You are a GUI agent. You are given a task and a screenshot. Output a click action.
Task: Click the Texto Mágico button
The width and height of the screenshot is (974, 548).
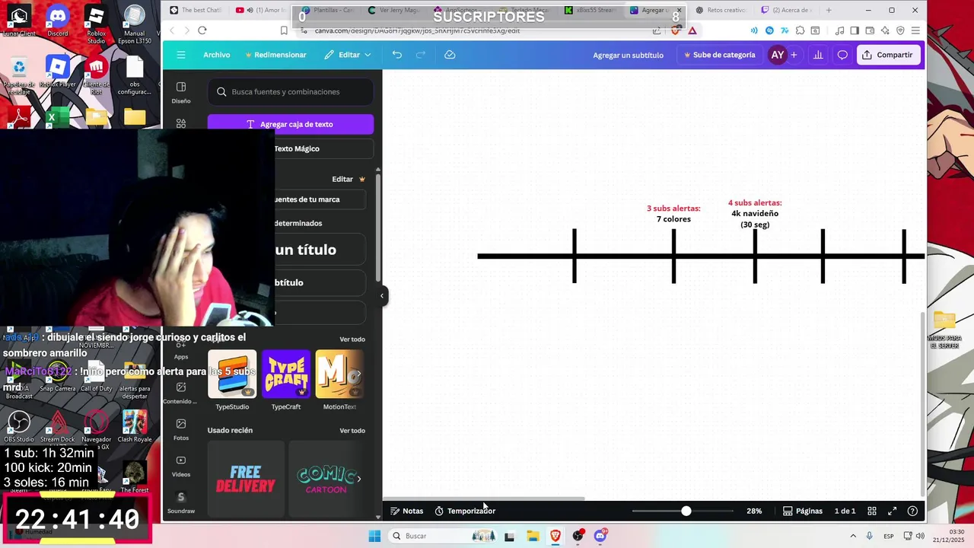[297, 148]
